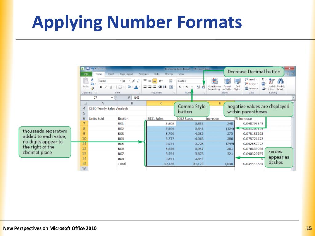Switch to the Insert ribbon tab
315x236 pixels.
(x=111, y=74)
